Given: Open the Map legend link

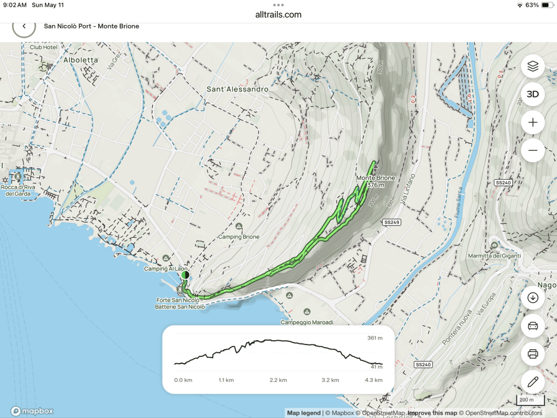Looking at the screenshot, I should [x=304, y=413].
